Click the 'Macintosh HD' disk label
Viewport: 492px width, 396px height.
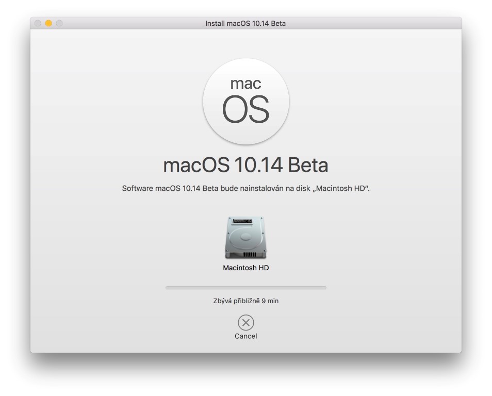coord(245,268)
